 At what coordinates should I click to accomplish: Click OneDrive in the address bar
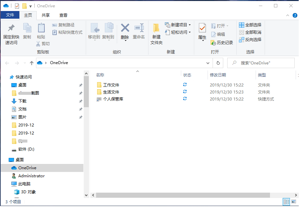coord(59,63)
